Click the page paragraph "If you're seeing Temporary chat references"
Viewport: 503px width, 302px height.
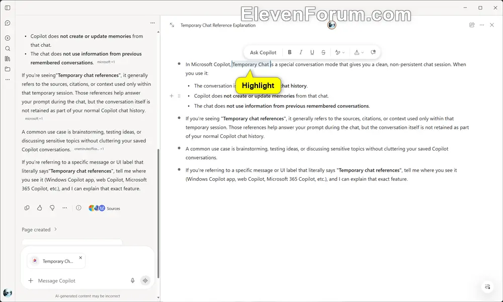click(x=327, y=127)
